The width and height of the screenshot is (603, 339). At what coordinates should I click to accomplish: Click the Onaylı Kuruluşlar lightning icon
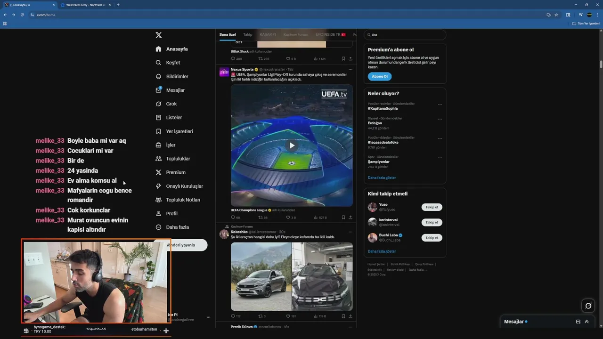[158, 186]
